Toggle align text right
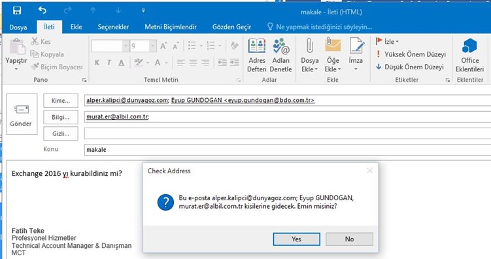 tap(205, 63)
